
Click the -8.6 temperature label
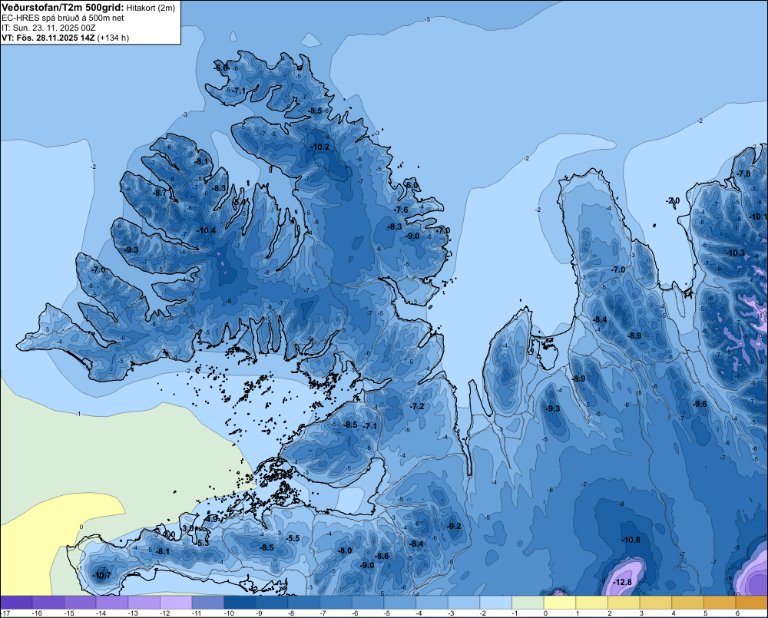(382, 556)
